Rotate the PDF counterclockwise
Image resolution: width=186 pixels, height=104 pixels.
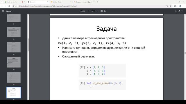(x=105, y=11)
